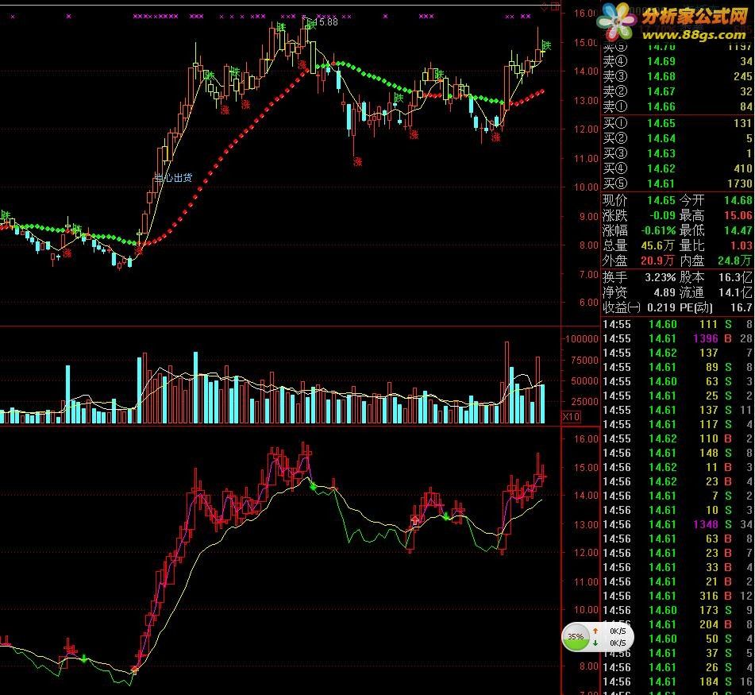The height and width of the screenshot is (695, 755).
Task: Click the 流通 14.1亿 float value
Action: (735, 292)
